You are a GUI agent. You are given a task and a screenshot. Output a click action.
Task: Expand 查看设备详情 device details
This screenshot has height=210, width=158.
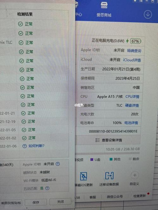click(108, 140)
